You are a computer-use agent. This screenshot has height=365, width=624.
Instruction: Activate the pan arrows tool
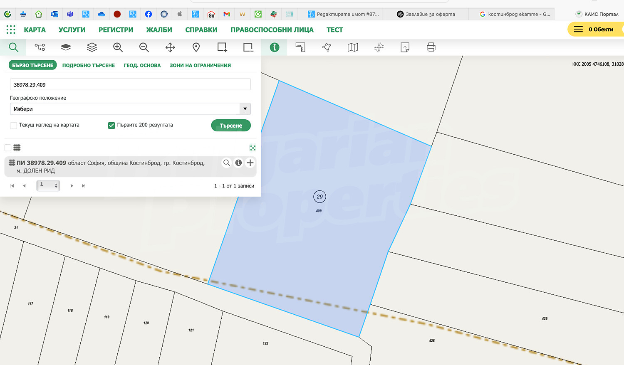click(170, 47)
